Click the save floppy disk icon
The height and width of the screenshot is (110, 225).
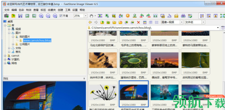pyautogui.click(x=20, y=16)
